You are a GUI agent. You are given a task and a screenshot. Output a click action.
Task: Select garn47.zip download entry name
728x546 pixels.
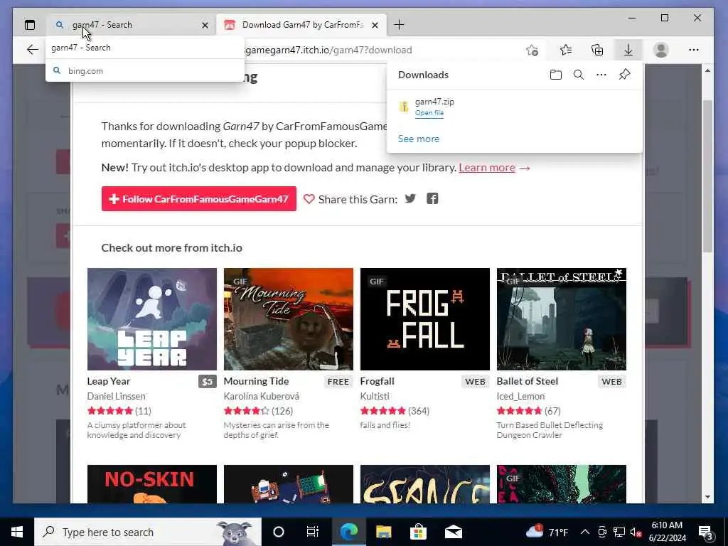(434, 102)
